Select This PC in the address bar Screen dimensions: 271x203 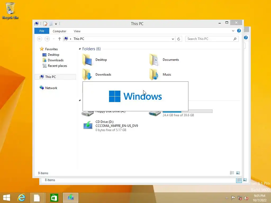click(x=79, y=39)
